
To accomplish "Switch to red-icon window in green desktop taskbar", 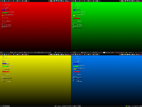I will pos(120,53).
